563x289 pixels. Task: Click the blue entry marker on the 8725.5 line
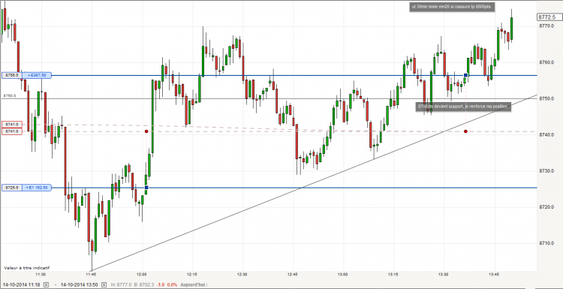click(x=146, y=188)
